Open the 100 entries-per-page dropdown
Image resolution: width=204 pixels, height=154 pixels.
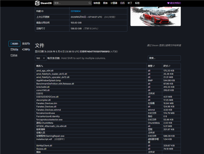coord(40,58)
